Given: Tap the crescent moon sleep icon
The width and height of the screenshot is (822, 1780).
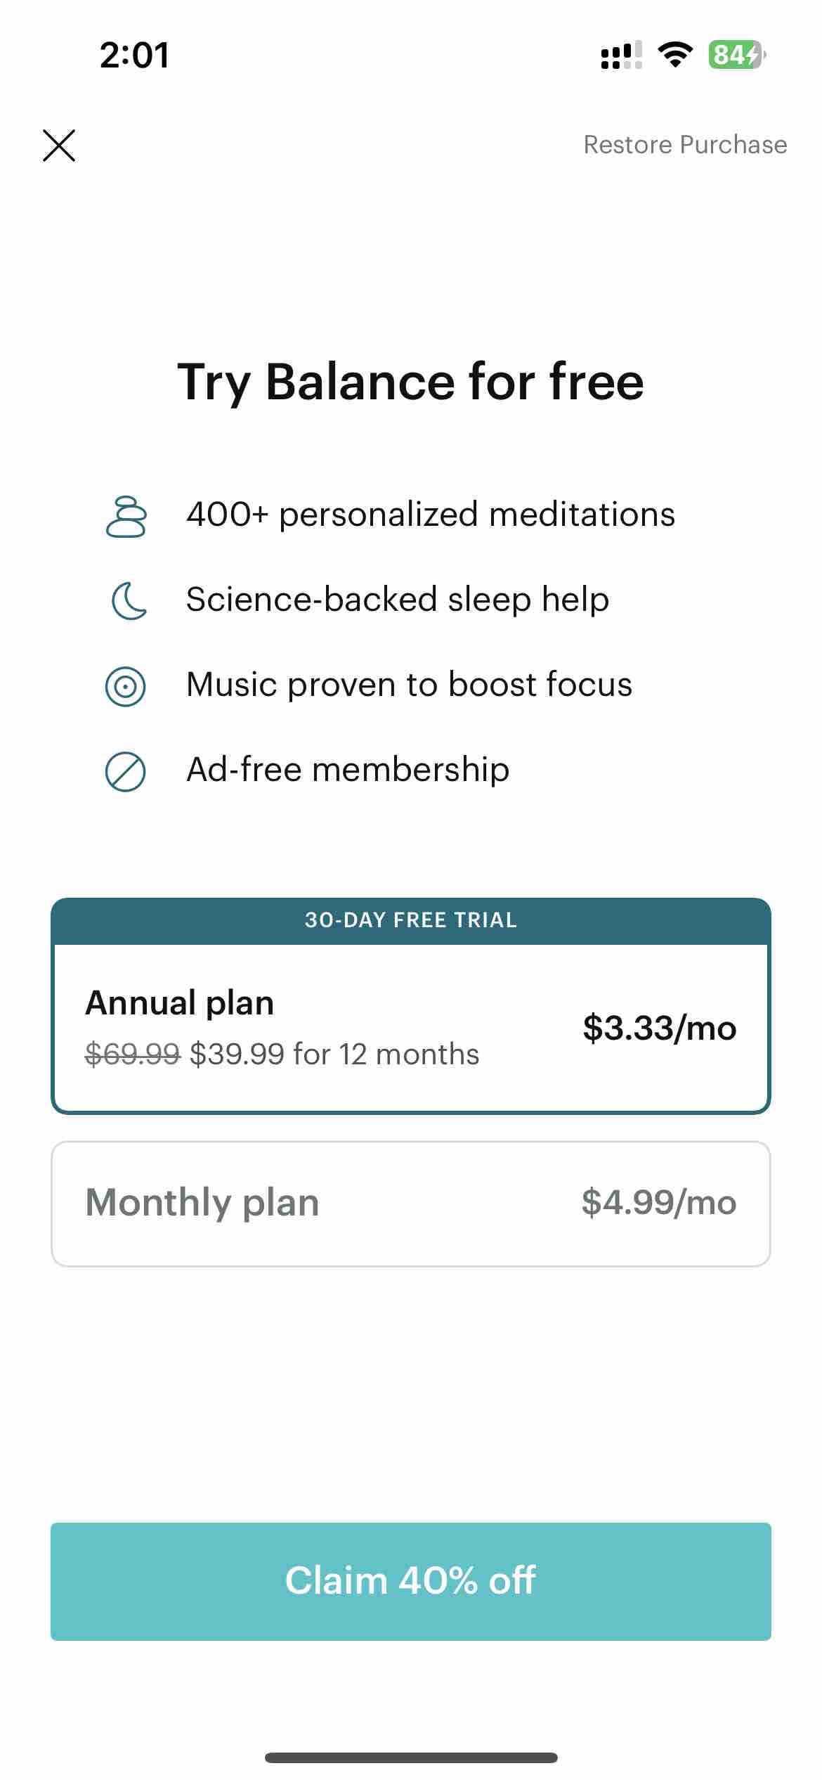Looking at the screenshot, I should pos(129,601).
